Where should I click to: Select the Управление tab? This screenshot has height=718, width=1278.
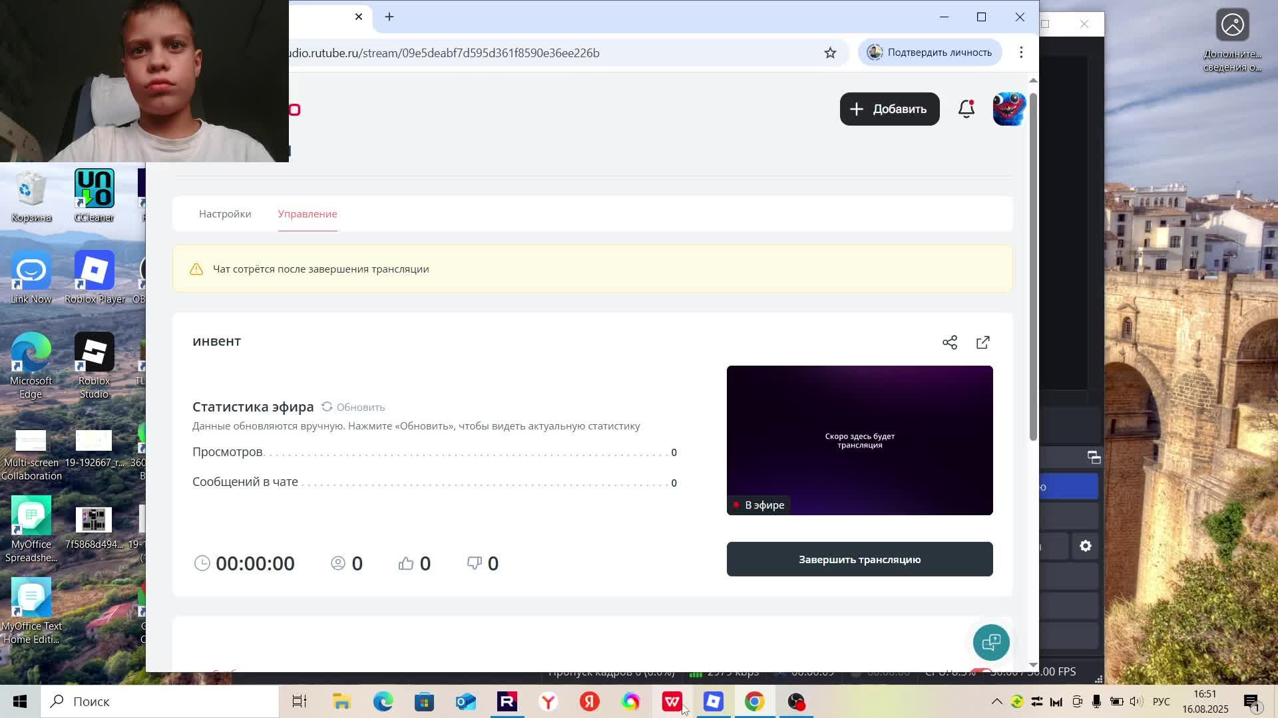click(308, 214)
